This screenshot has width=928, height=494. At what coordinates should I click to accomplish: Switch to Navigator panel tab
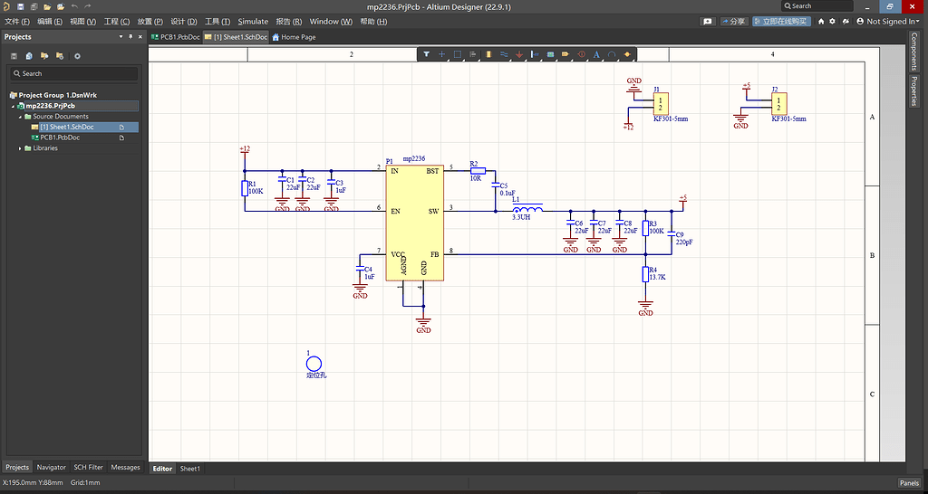coord(51,467)
